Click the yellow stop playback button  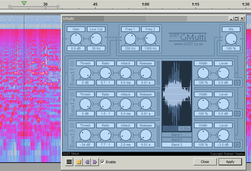79,162
